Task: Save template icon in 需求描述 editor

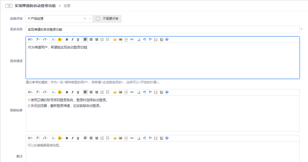Action: pos(161,39)
